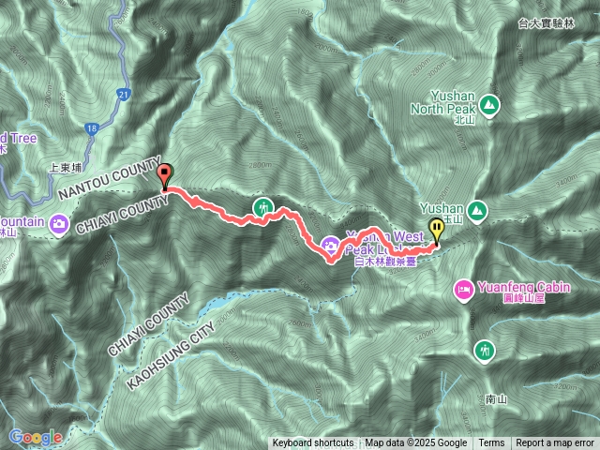Open Keyboard shortcuts
600x450 pixels.
click(313, 443)
